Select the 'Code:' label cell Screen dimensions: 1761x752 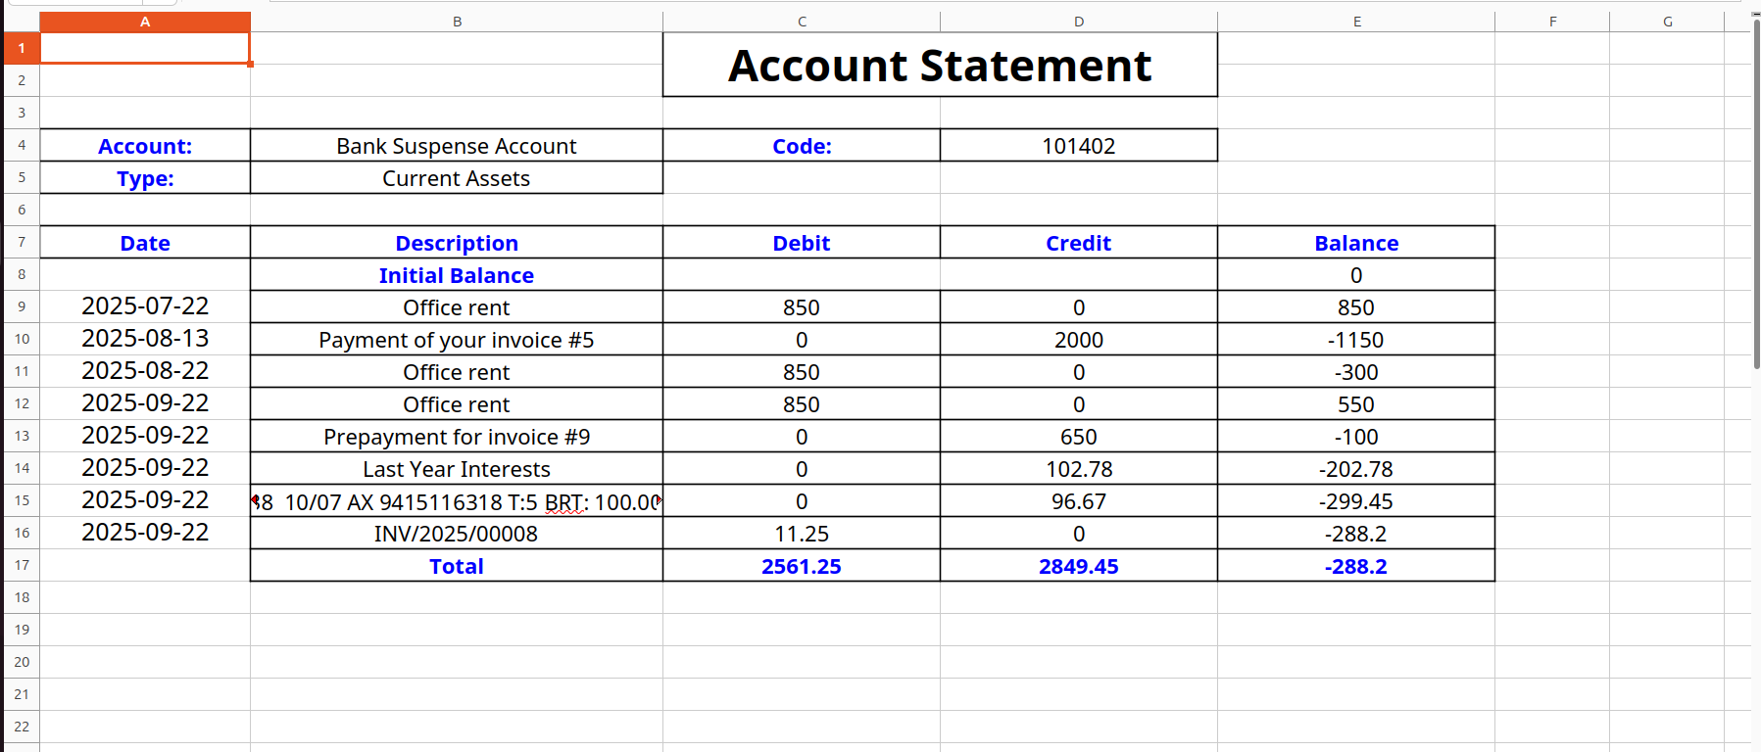[x=802, y=145]
